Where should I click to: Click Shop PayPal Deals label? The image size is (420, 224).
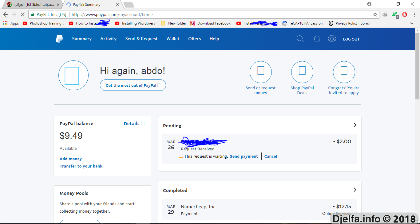tap(302, 90)
